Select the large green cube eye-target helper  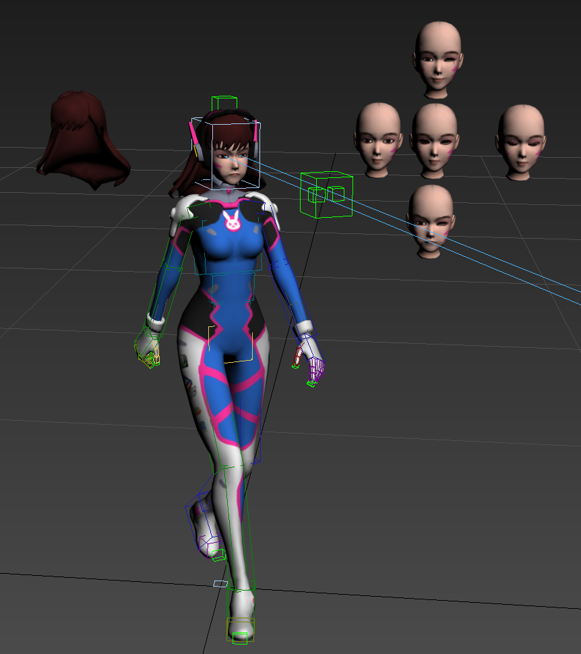point(327,194)
